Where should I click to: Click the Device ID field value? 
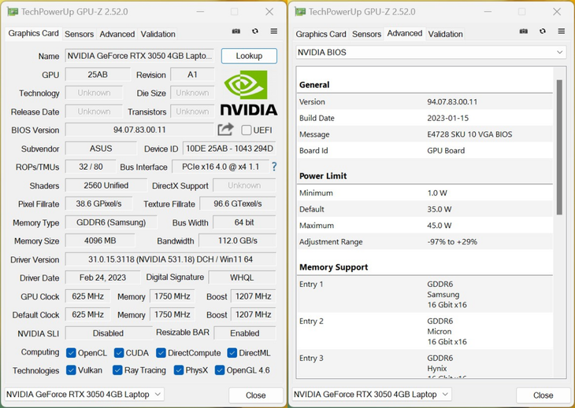pos(229,149)
